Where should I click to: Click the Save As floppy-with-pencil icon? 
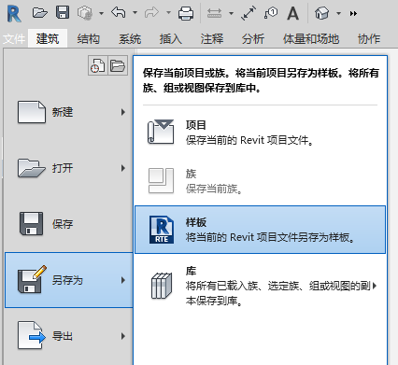[32, 279]
